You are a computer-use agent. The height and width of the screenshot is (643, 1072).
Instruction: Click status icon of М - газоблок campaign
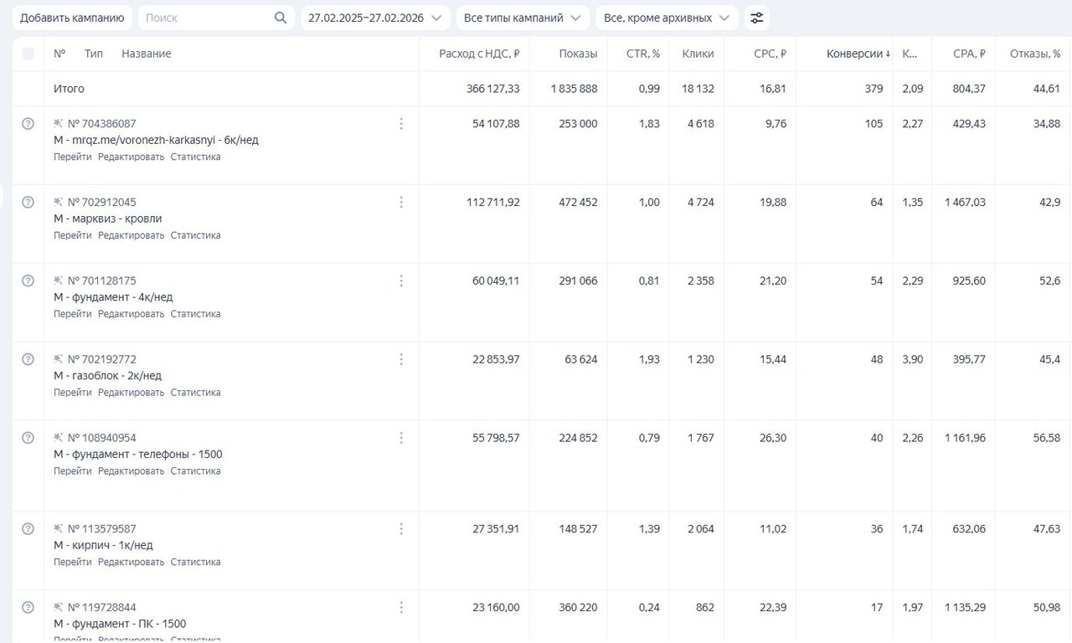click(x=28, y=359)
